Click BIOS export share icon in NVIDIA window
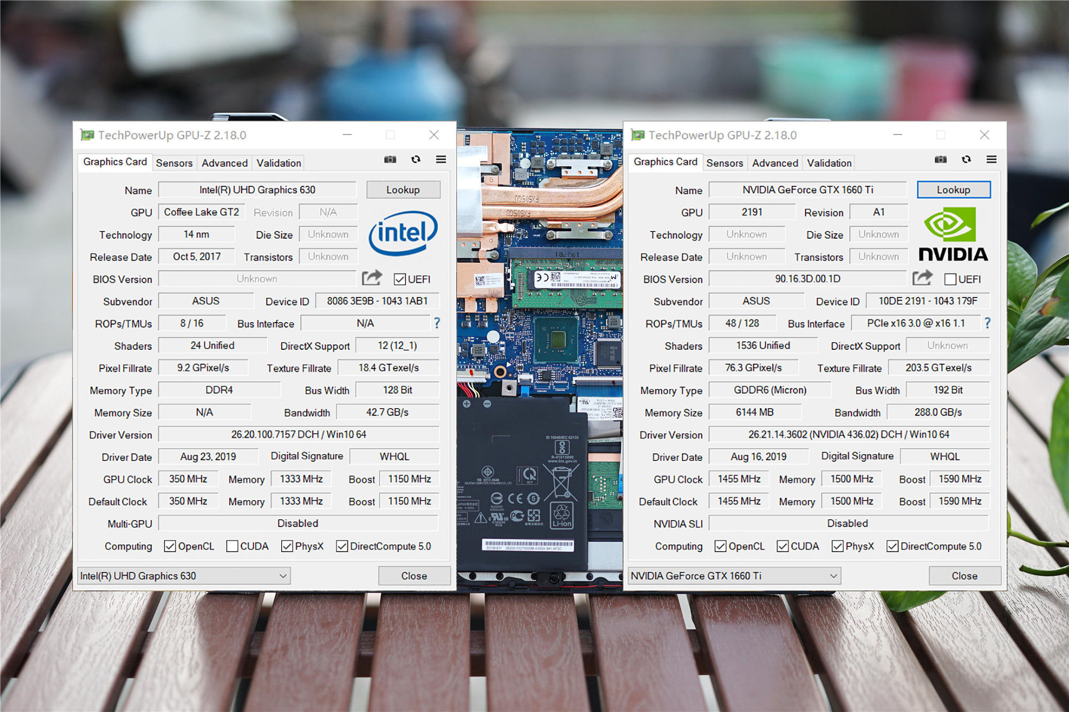This screenshot has height=712, width=1069. click(x=923, y=278)
